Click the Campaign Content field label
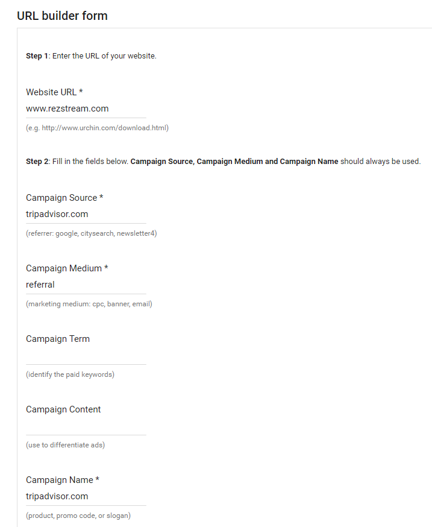Viewport: 432px width, 527px height. pos(63,409)
